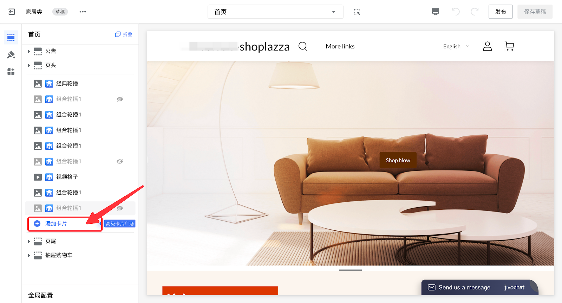Screen dimensions: 562x303
Task: Select the 经典轮播 card
Action: click(67, 83)
